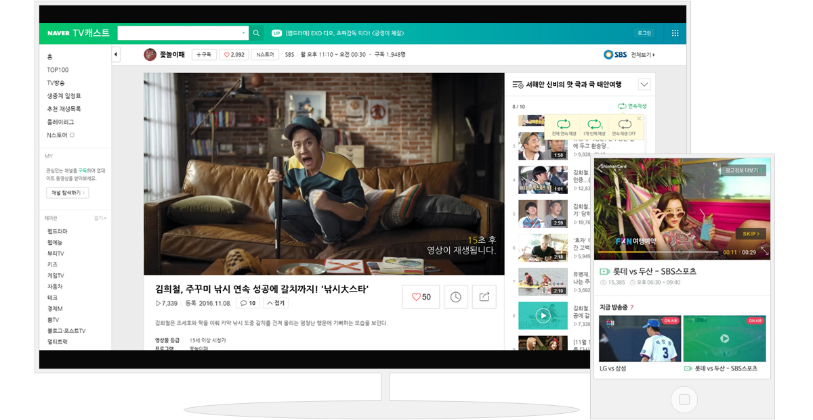813x420 pixels.
Task: Open the comments bubble showing 10
Action: (247, 303)
